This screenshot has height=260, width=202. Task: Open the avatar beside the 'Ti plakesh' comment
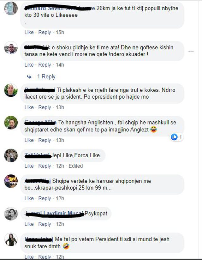pyautogui.click(x=11, y=90)
